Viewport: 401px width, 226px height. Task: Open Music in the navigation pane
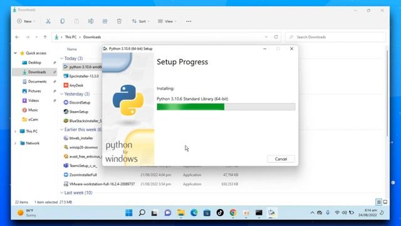click(x=33, y=110)
